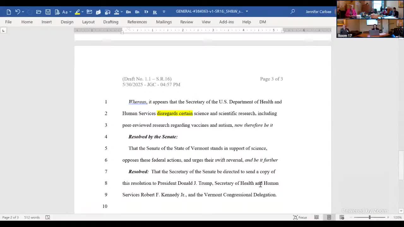Image resolution: width=404 pixels, height=227 pixels.
Task: Open the shading color dropdown arrow
Action: 122,12
